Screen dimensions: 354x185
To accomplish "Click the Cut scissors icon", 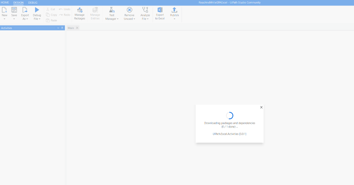I will (48, 9).
